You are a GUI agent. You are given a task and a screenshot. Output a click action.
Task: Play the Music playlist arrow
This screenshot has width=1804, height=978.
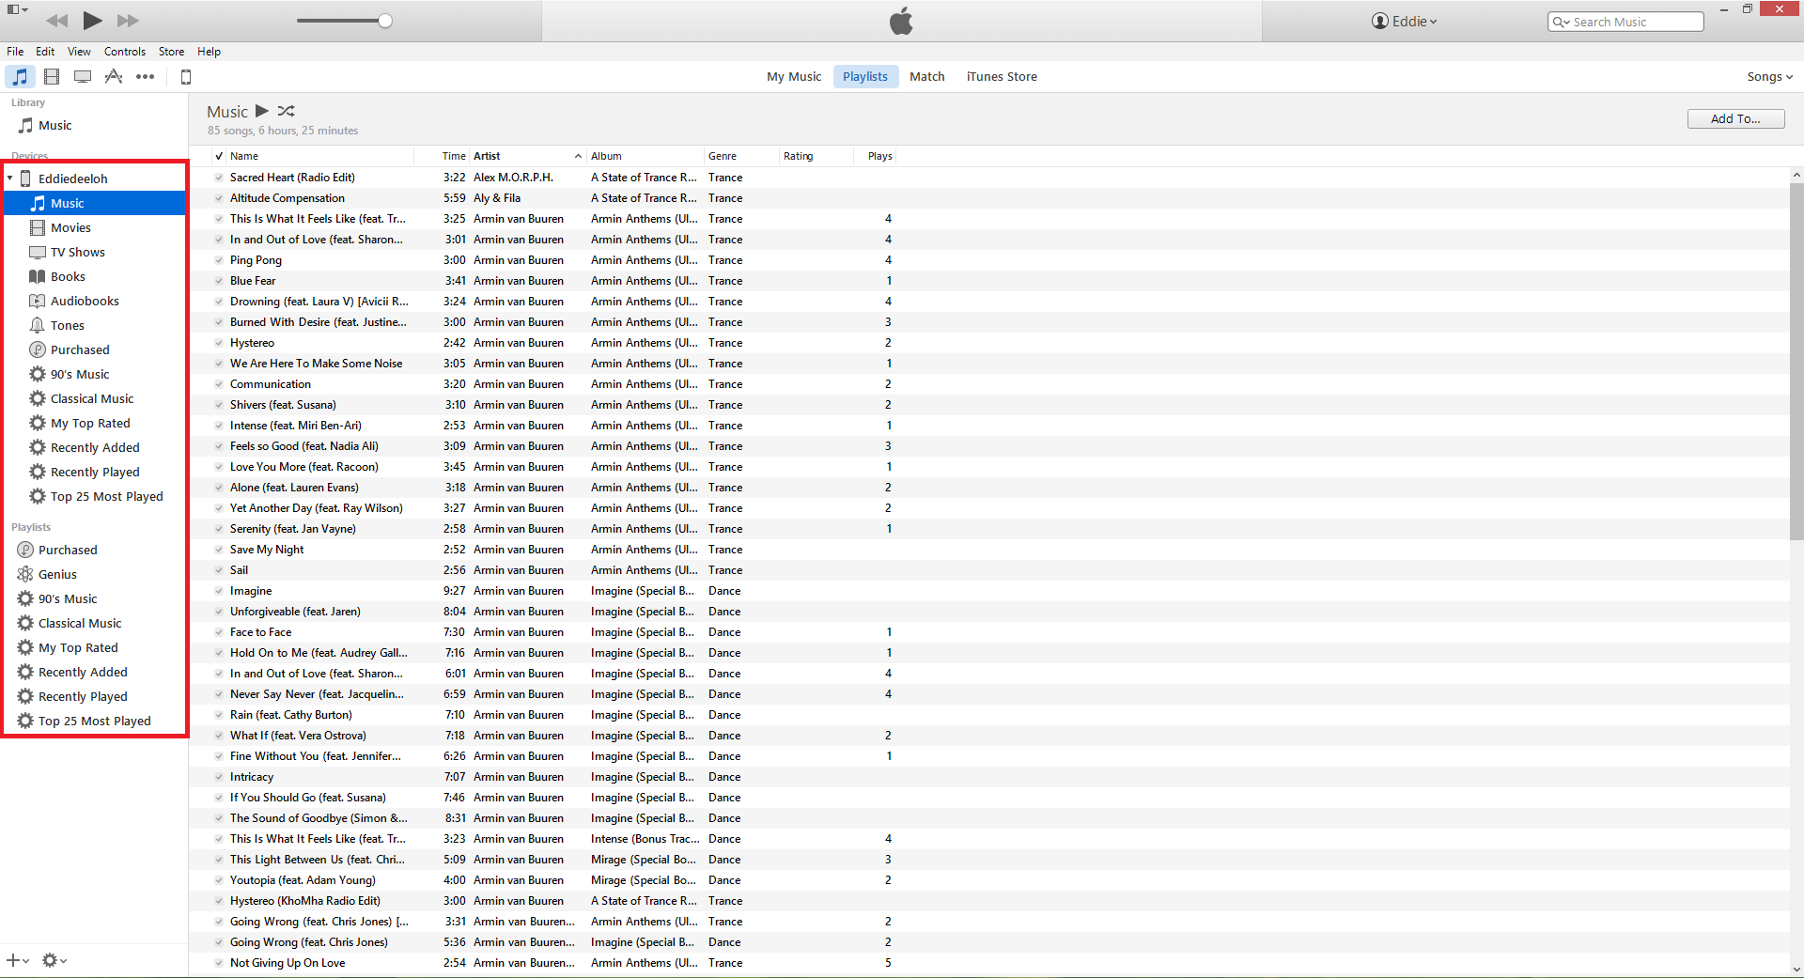coord(262,111)
